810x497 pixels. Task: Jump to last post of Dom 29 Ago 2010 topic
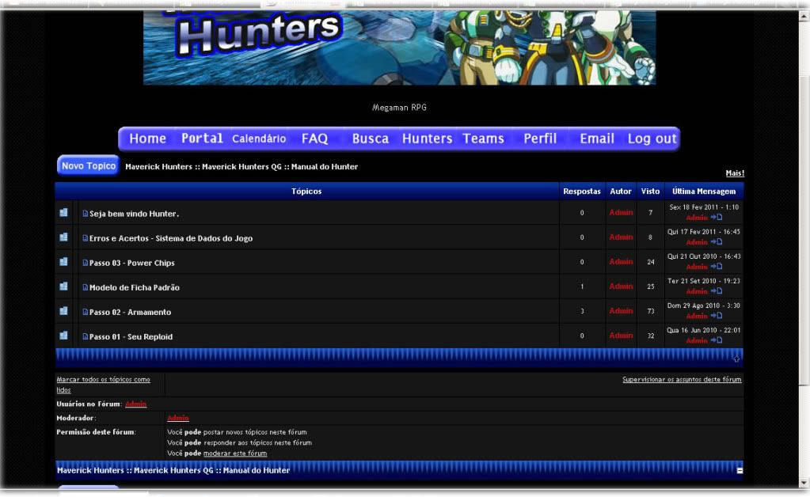717,316
